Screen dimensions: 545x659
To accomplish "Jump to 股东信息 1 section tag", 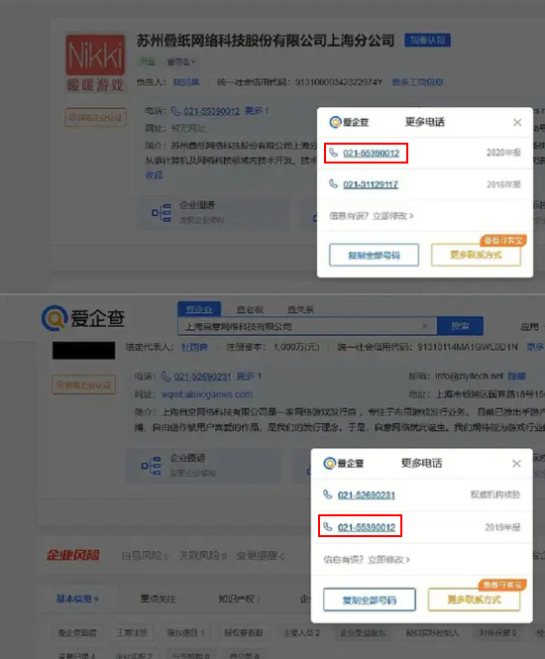I will (x=185, y=632).
